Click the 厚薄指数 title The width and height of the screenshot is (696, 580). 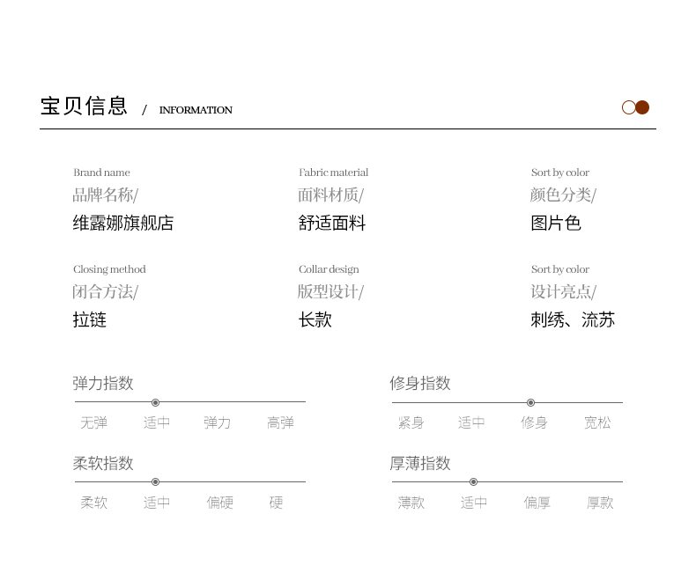tap(420, 463)
